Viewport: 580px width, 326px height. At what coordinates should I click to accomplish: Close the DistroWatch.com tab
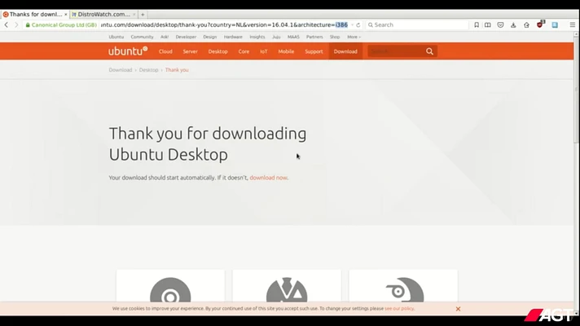click(134, 15)
